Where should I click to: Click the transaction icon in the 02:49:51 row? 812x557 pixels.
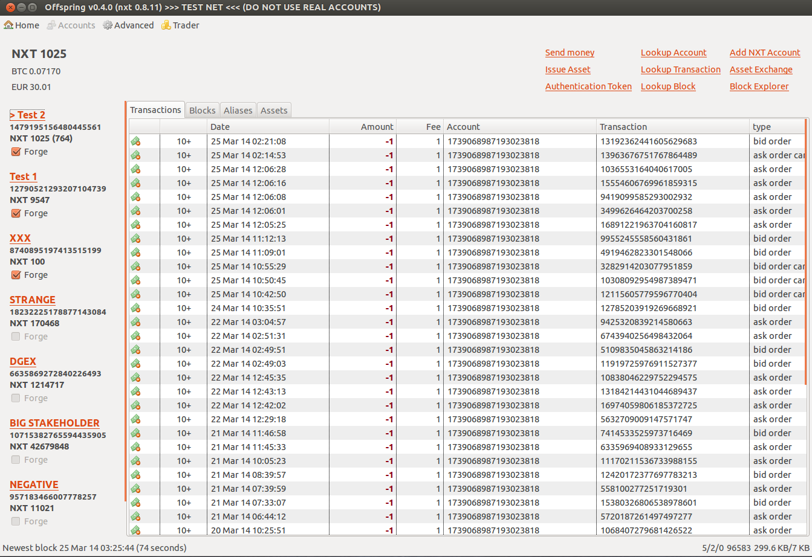[135, 350]
